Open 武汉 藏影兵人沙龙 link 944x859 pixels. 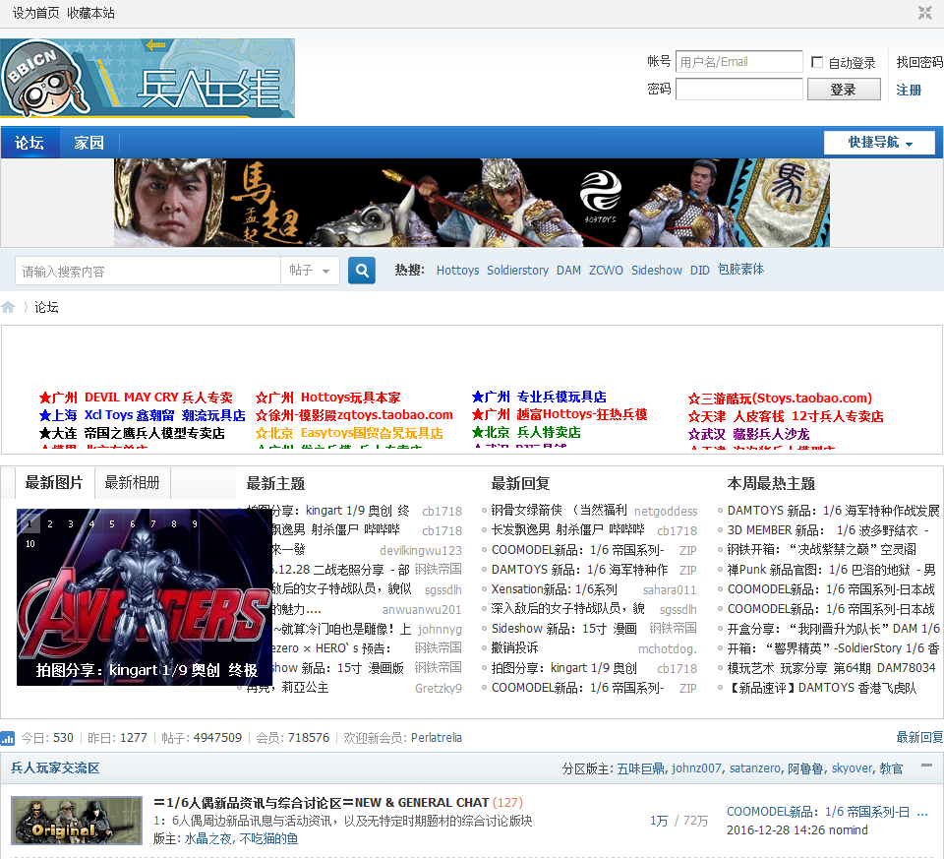click(749, 434)
